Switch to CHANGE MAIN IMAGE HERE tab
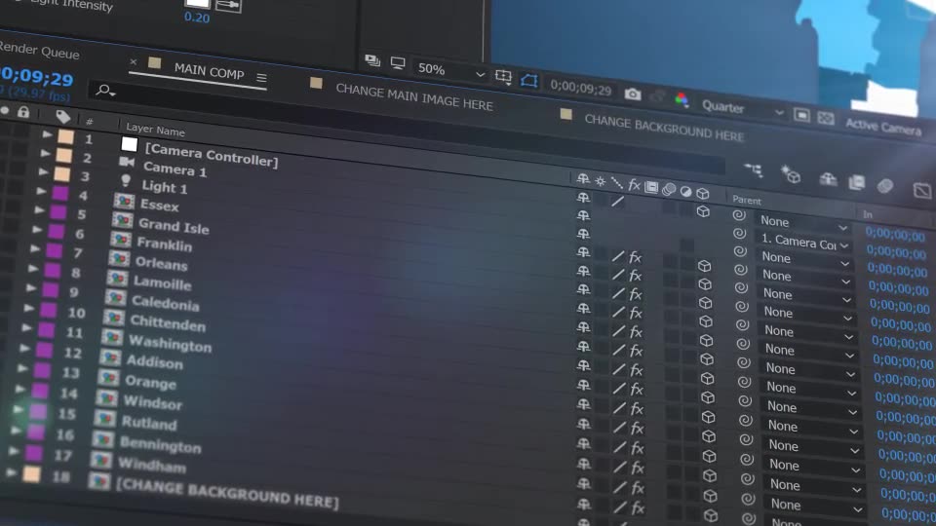The width and height of the screenshot is (936, 526). (414, 97)
